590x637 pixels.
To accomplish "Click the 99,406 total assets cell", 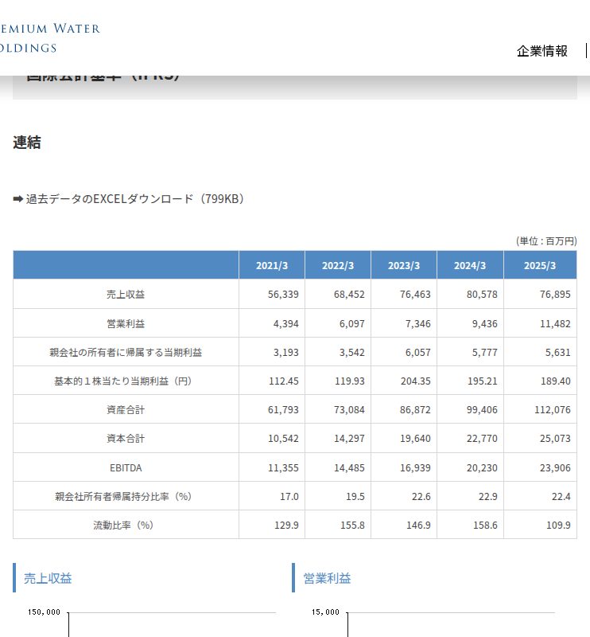I will click(470, 409).
